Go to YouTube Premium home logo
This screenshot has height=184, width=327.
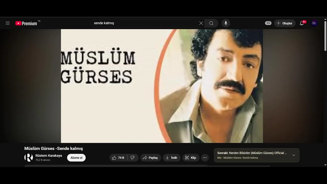26,23
